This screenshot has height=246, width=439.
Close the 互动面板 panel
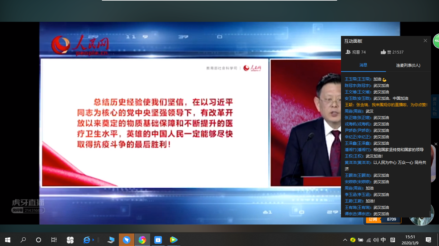coord(425,41)
